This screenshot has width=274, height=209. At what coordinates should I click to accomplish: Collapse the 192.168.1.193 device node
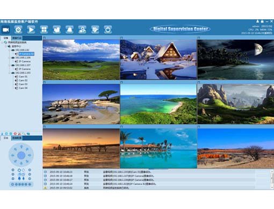point(10,73)
